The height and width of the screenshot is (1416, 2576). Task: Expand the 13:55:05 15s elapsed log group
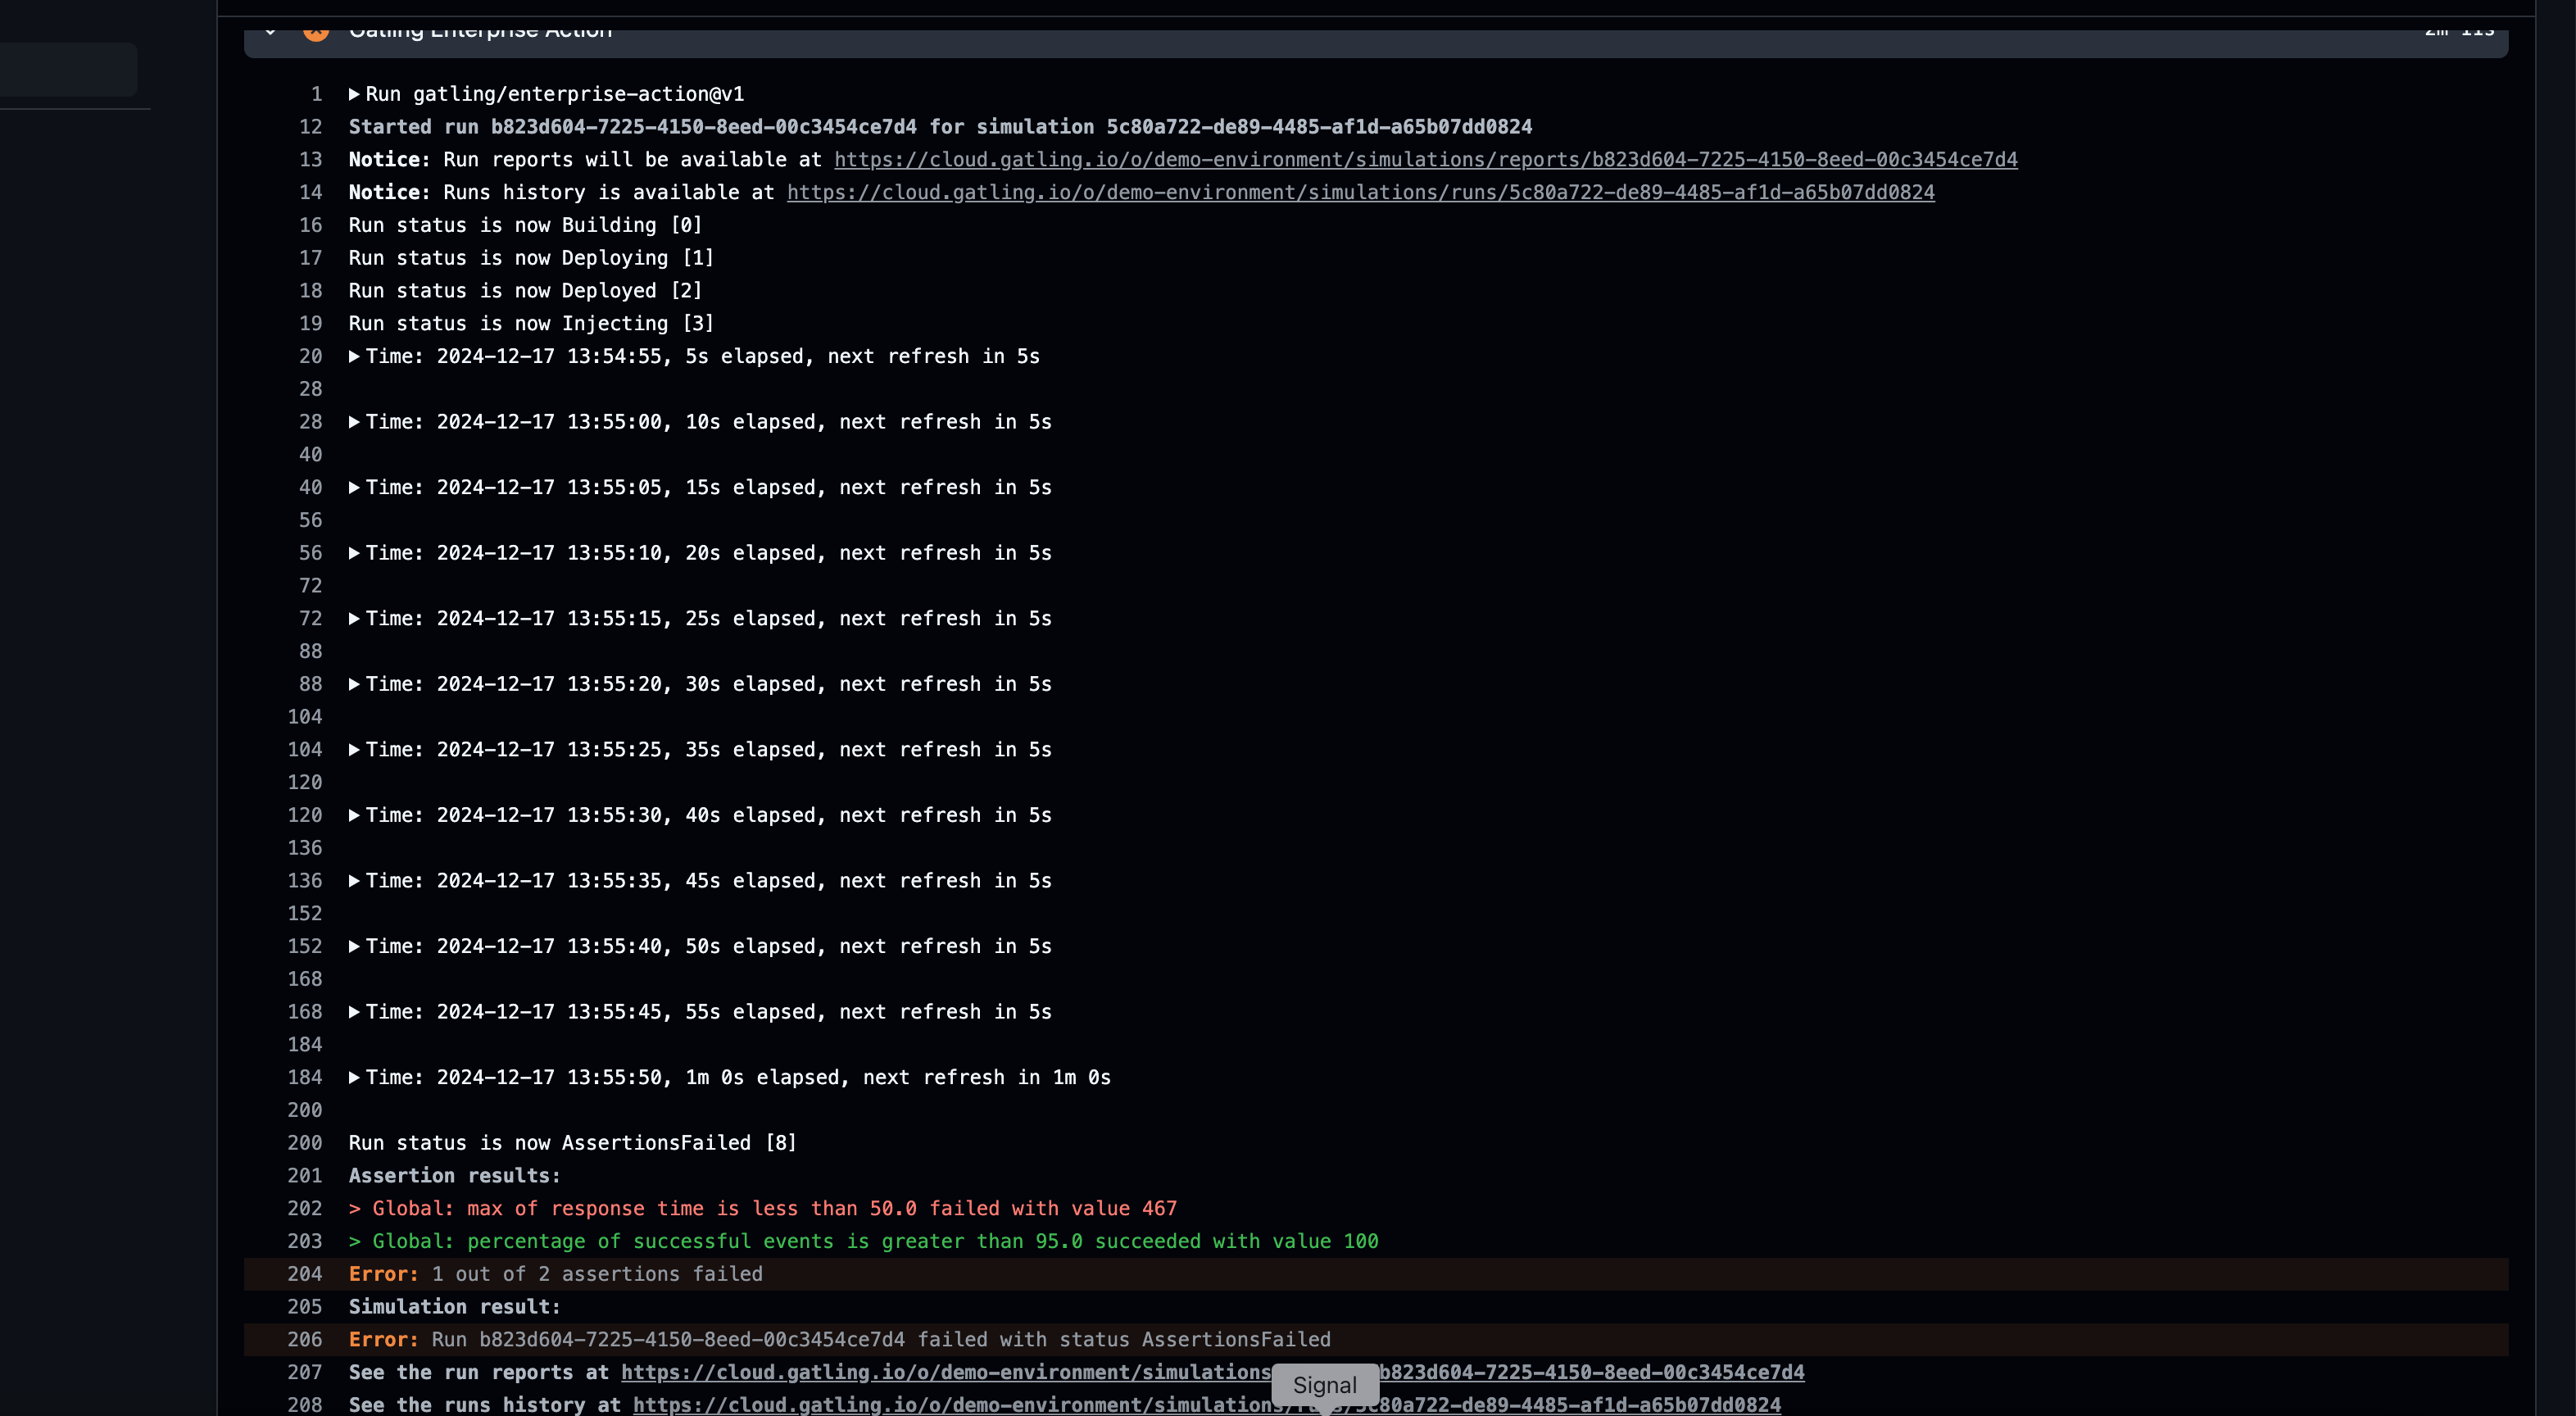[354, 487]
